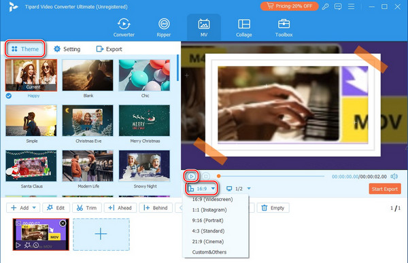Mute the preview volume icon

pos(394,177)
